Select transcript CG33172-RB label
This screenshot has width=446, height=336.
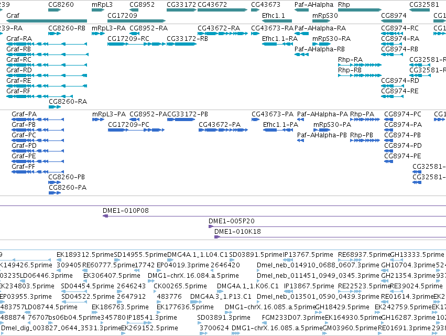[x=187, y=38]
